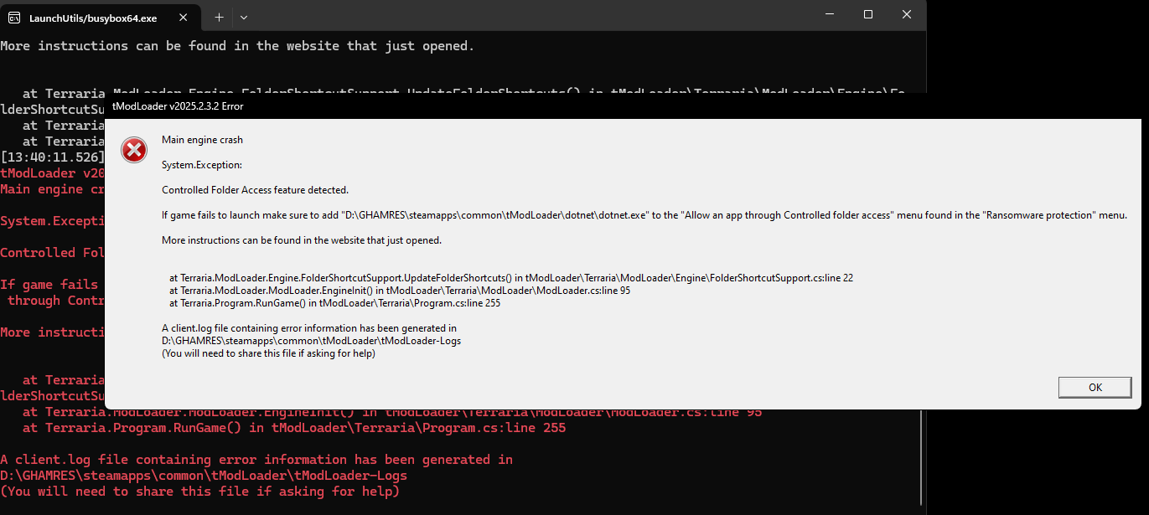The width and height of the screenshot is (1149, 515).
Task: Click the tModLoader-Logs path in the dialog
Action: tap(311, 341)
